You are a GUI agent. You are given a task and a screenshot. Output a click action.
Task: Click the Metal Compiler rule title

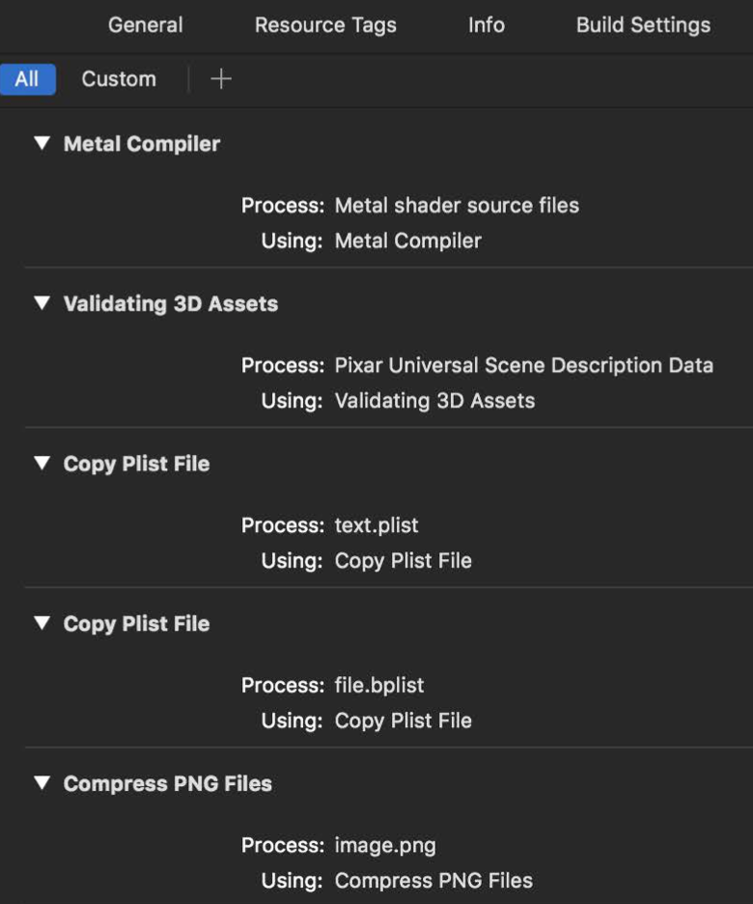pyautogui.click(x=141, y=143)
